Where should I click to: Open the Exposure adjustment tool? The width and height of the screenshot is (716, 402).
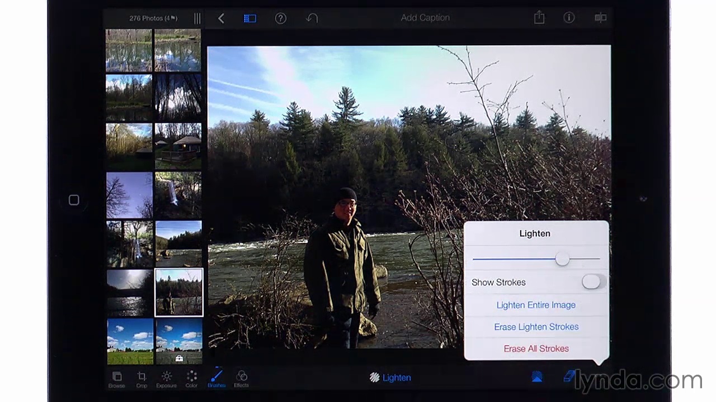pos(166,379)
